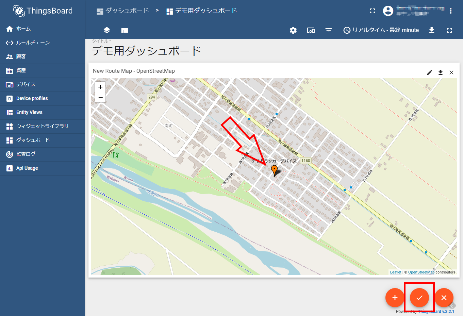Click the Leaflet attribution link
Screen dimensions: 463x316
[x=396, y=272]
